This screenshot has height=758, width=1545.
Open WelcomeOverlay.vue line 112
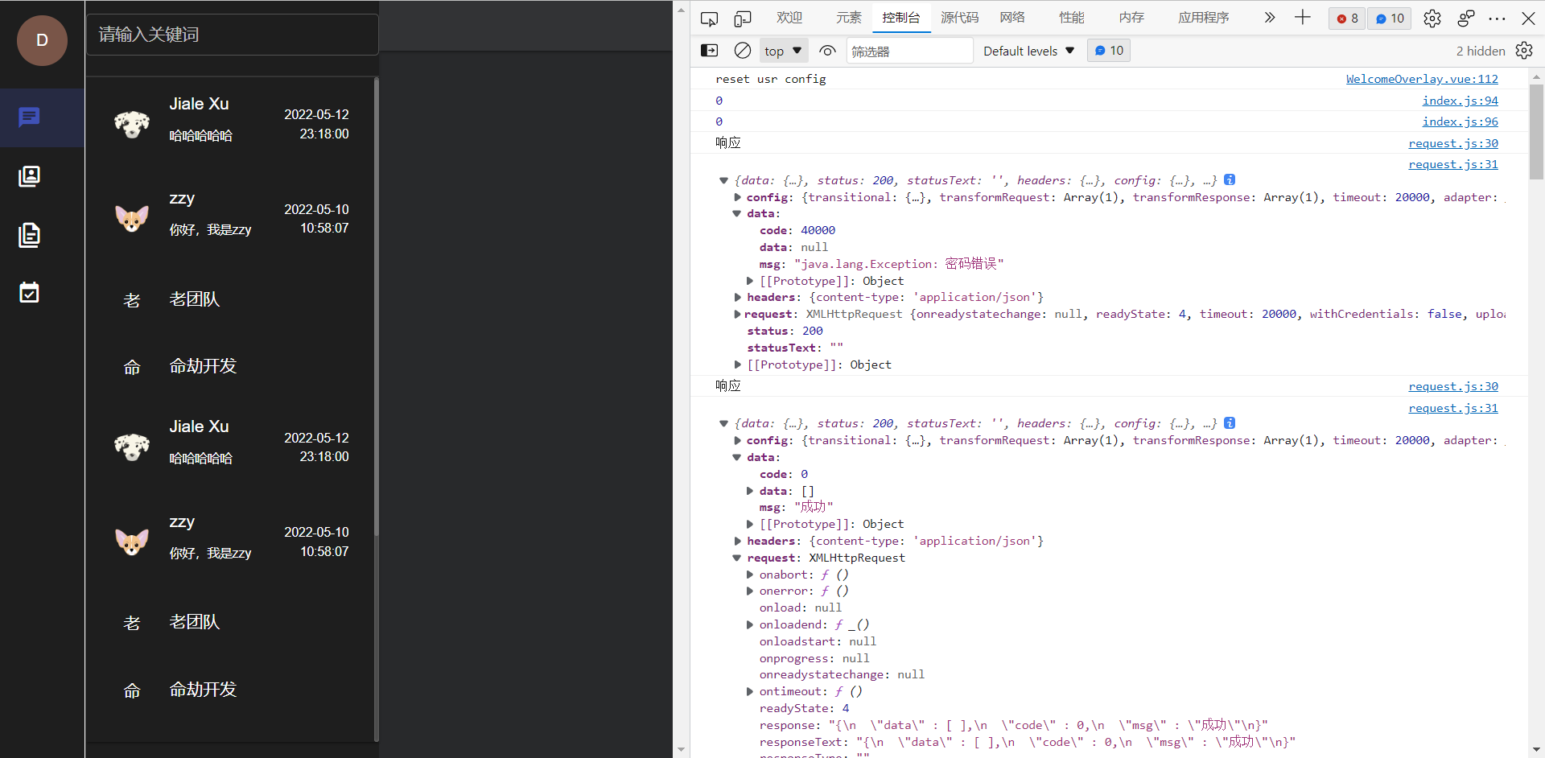(x=1422, y=79)
